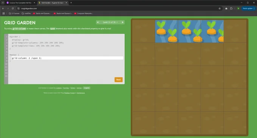Click the middle watered carrot tile
The image size is (257, 138).
pos(189,31)
